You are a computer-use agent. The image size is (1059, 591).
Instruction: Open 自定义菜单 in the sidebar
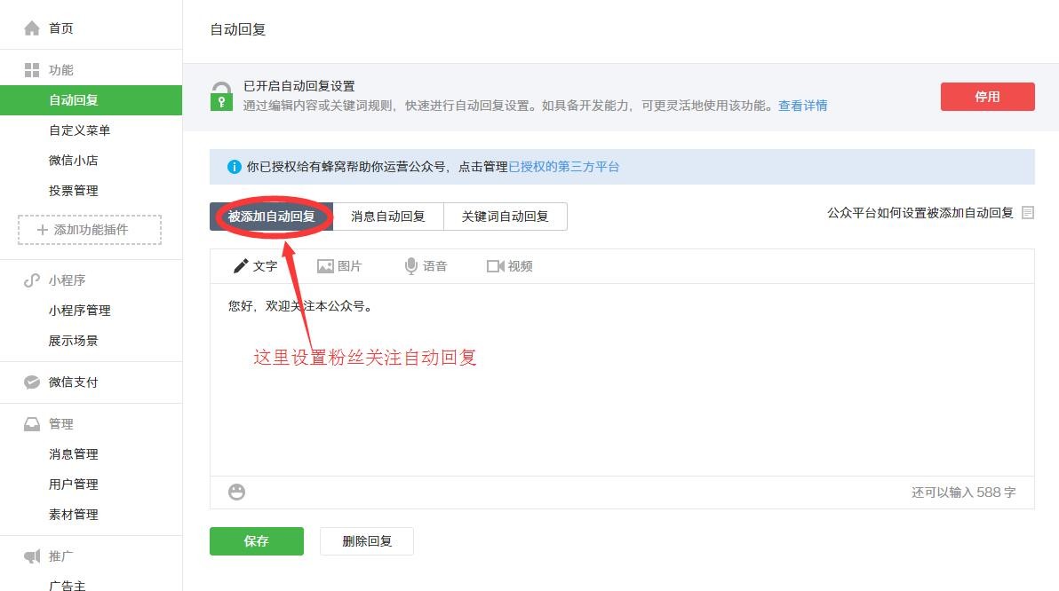79,130
